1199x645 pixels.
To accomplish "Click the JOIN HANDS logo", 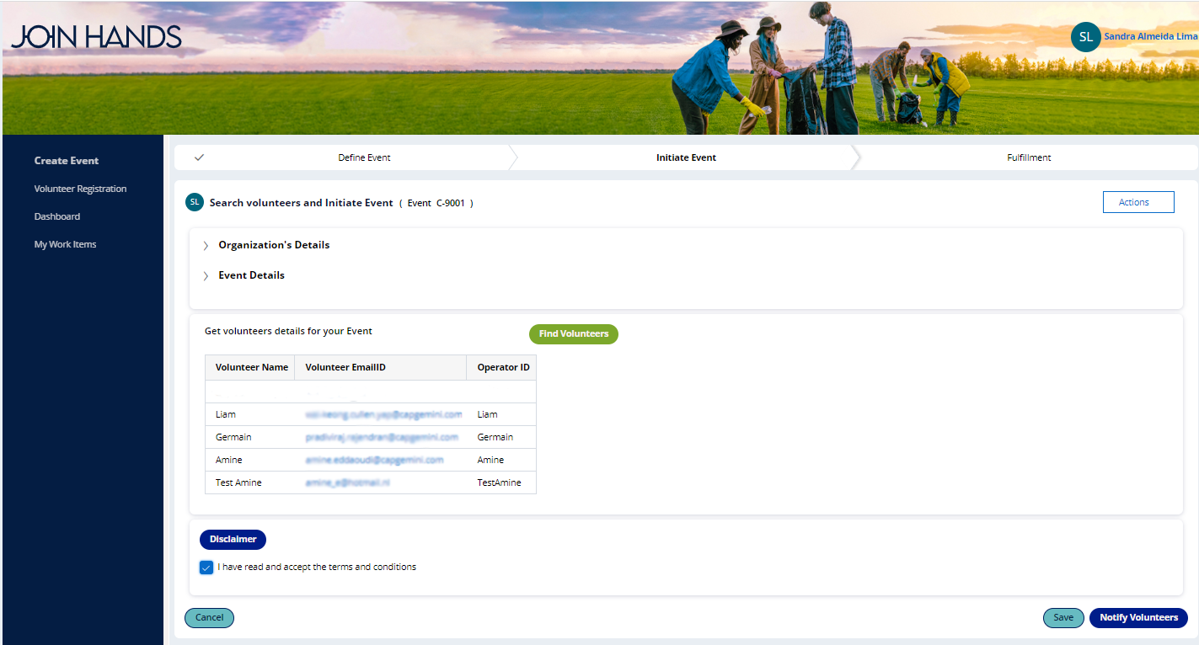I will [x=97, y=37].
